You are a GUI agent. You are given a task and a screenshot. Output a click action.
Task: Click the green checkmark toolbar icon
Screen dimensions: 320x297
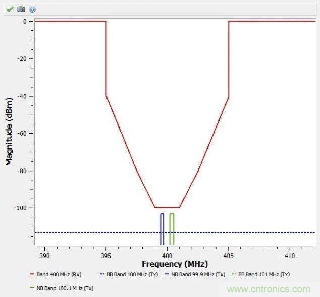pos(10,9)
